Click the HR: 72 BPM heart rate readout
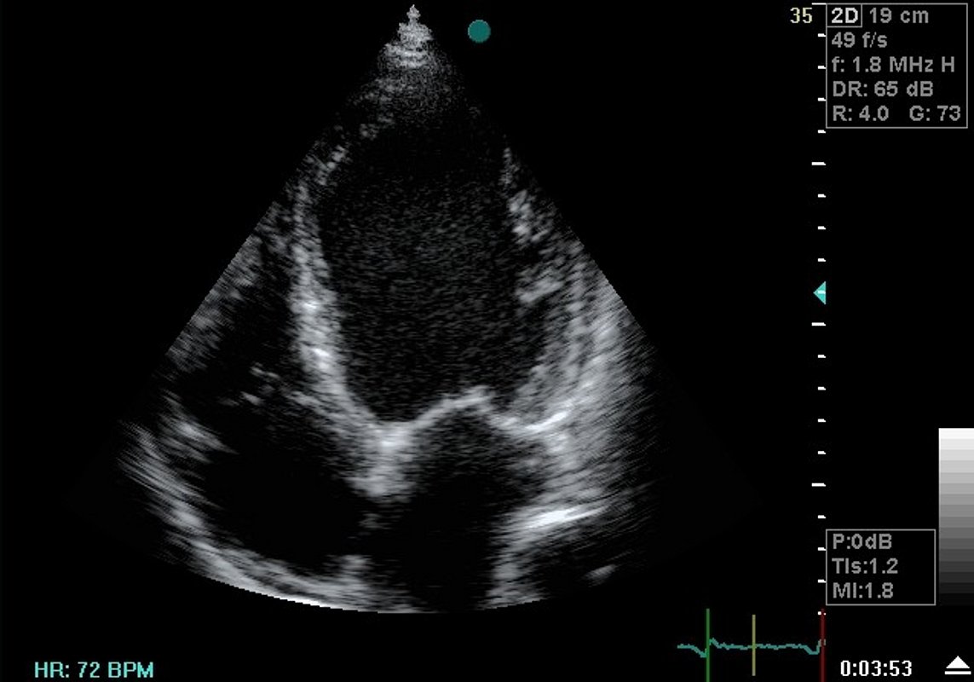 pos(94,669)
